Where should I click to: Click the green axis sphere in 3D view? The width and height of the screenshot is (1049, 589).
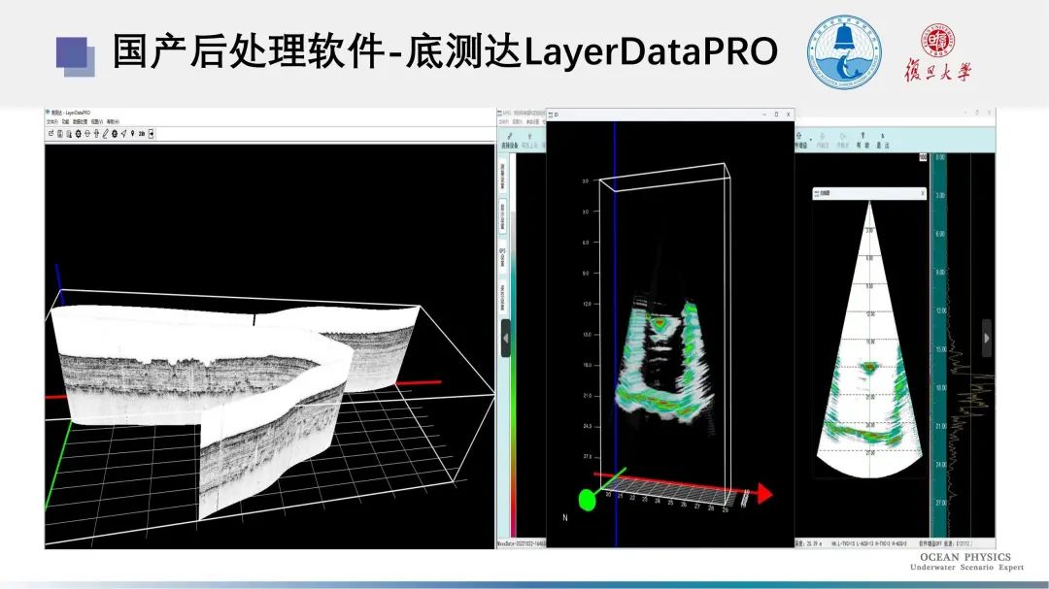click(587, 500)
